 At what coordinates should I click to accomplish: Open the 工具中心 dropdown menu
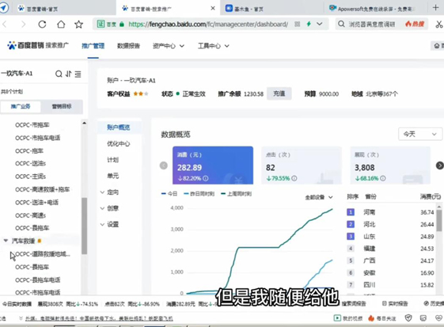(214, 46)
